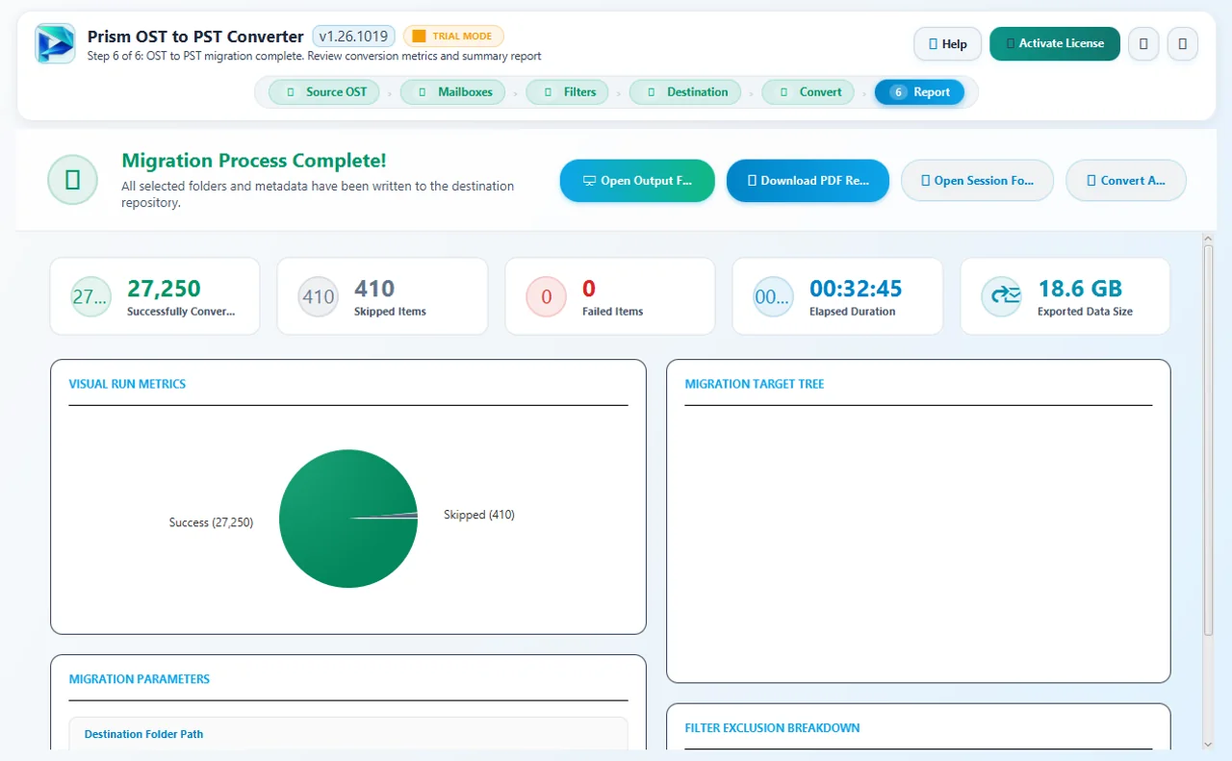
Task: Download the PDF report
Action: coord(808,181)
